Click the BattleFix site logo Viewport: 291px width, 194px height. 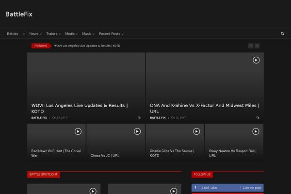point(19,14)
